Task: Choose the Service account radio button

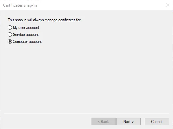Action: [x=10, y=35]
